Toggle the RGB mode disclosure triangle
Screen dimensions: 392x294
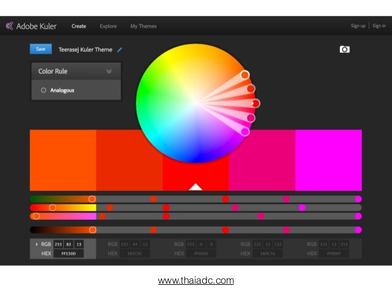coord(37,244)
